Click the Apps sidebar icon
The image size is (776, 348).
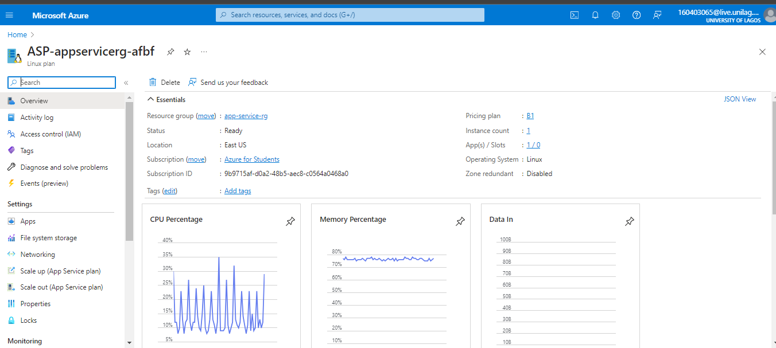[x=11, y=221]
